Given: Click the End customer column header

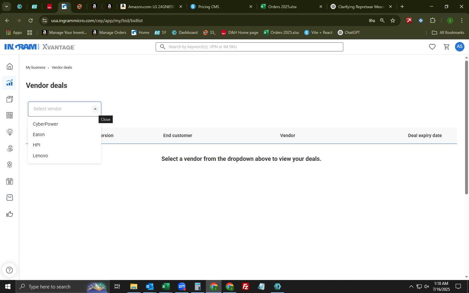Looking at the screenshot, I should (178, 135).
